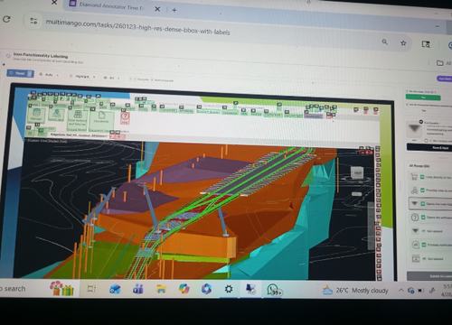Open the Auto dropdown in annotator toolbar
The image size is (452, 325).
pyautogui.click(x=49, y=75)
